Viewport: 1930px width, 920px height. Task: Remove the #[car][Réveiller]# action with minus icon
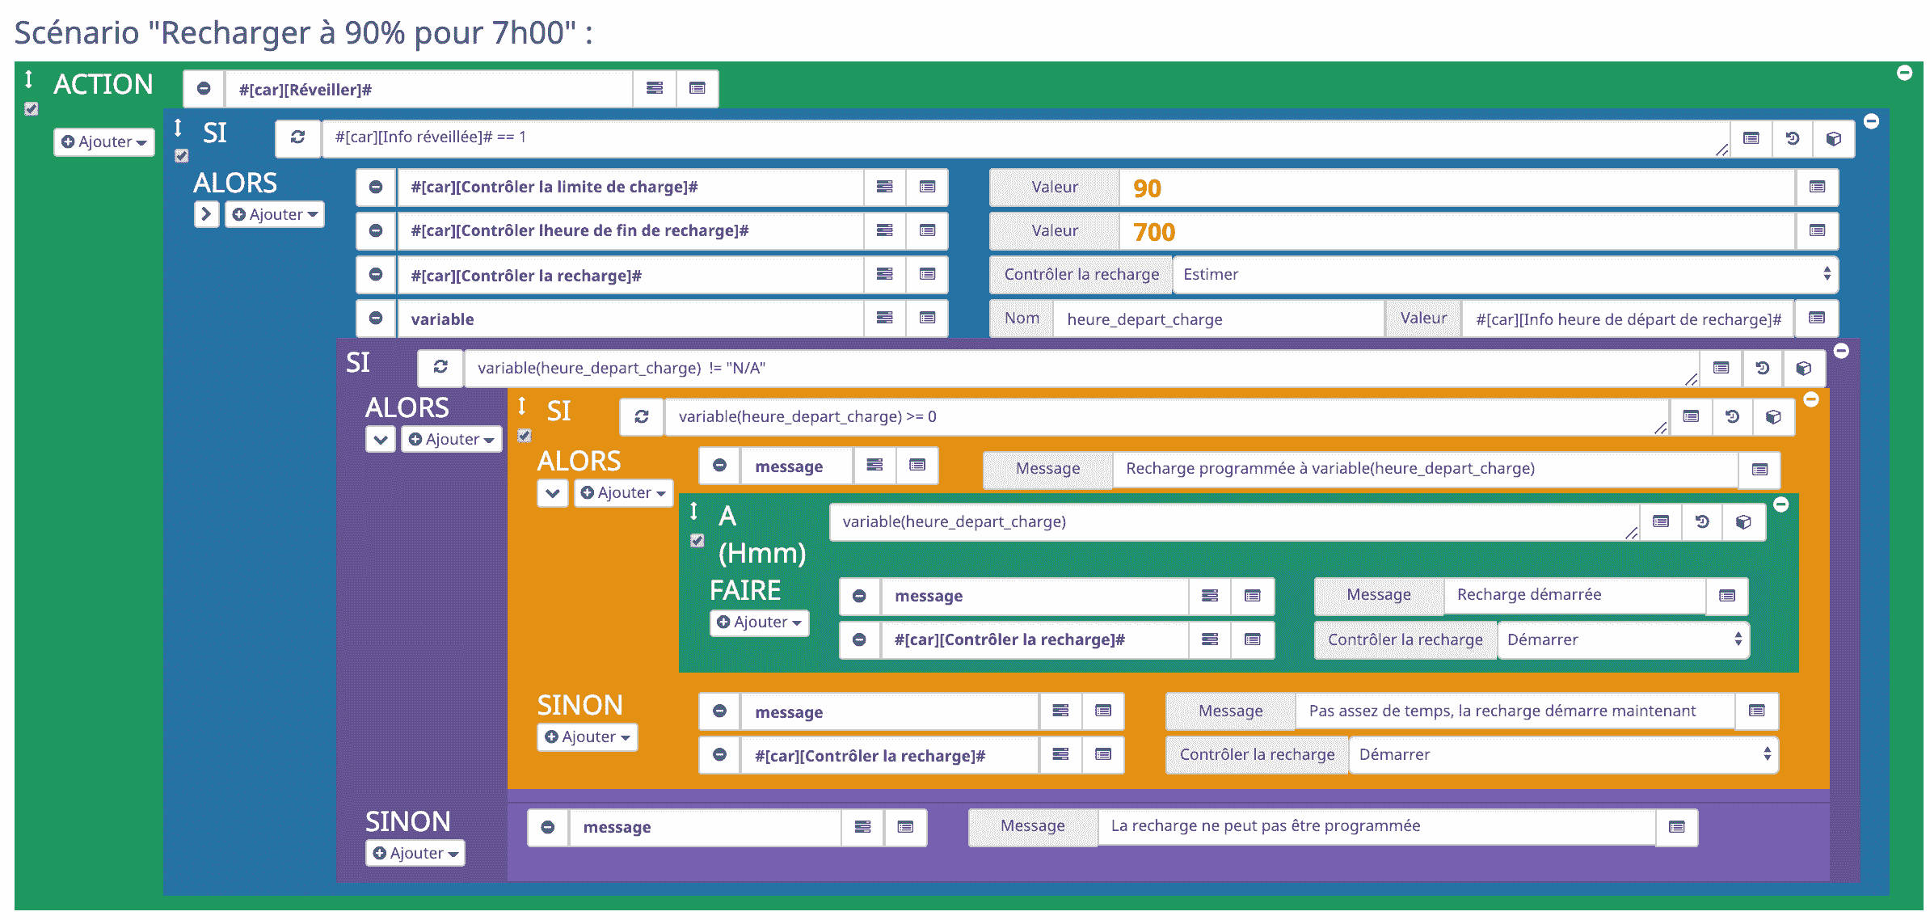(204, 89)
